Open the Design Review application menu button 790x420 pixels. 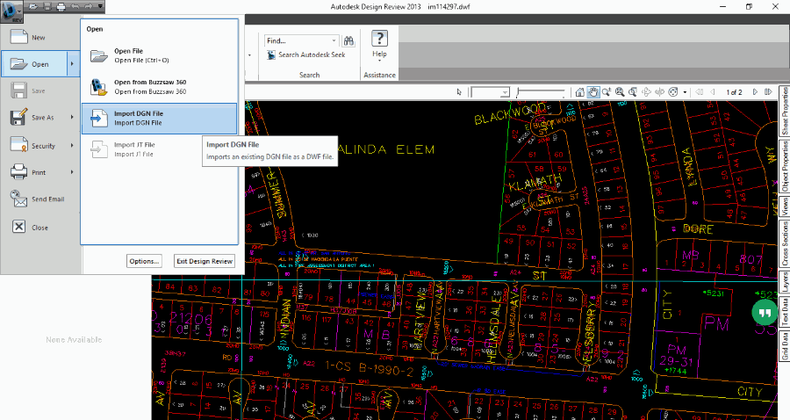tap(11, 11)
